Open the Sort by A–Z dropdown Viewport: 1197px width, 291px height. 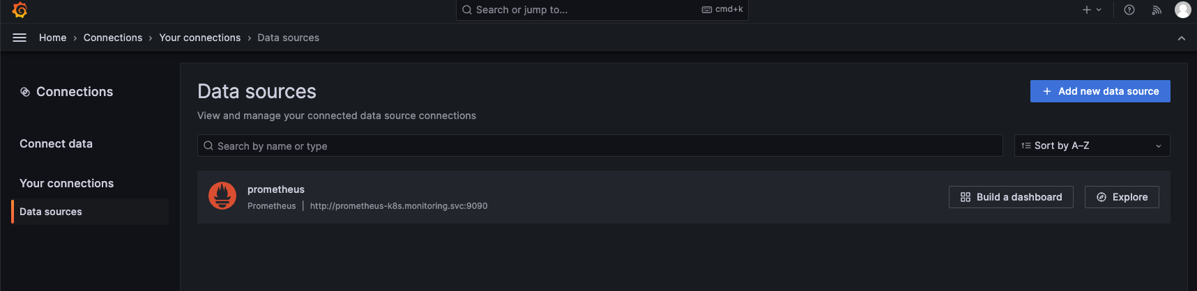coord(1092,145)
